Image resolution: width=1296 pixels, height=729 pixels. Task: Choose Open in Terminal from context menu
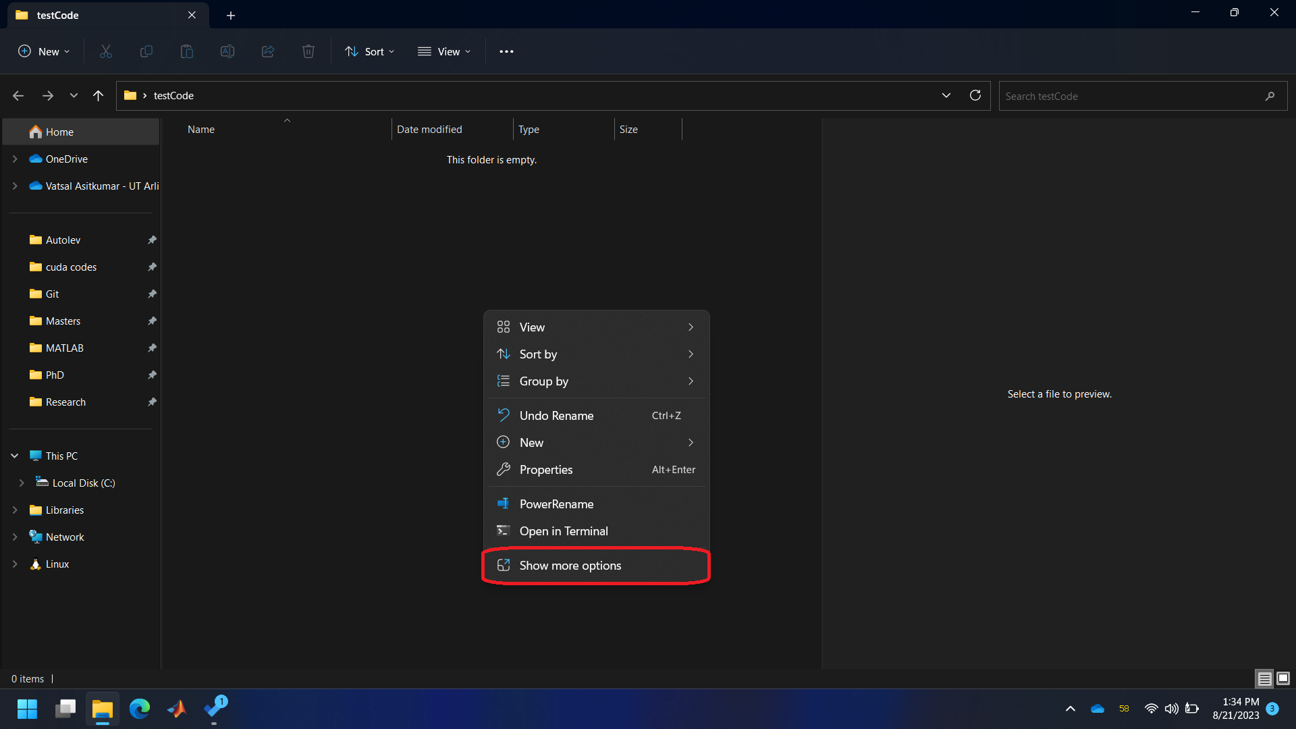[563, 531]
